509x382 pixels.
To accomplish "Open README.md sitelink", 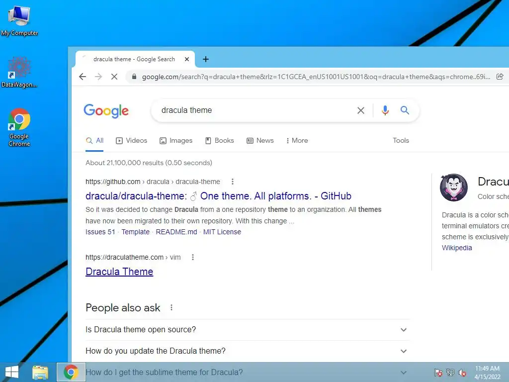I will (176, 232).
